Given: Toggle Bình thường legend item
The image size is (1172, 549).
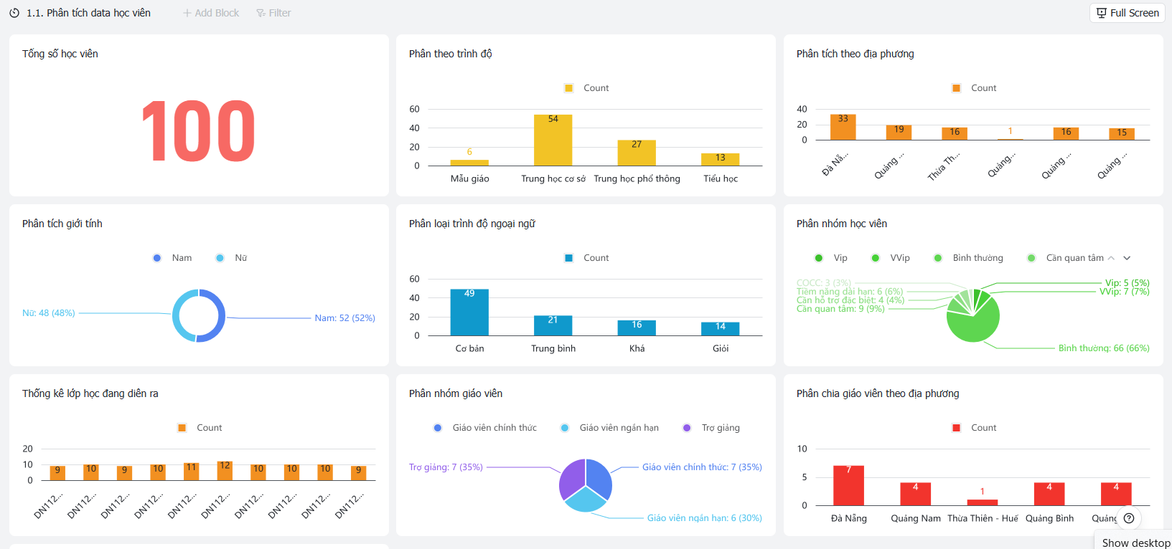Looking at the screenshot, I should point(968,258).
